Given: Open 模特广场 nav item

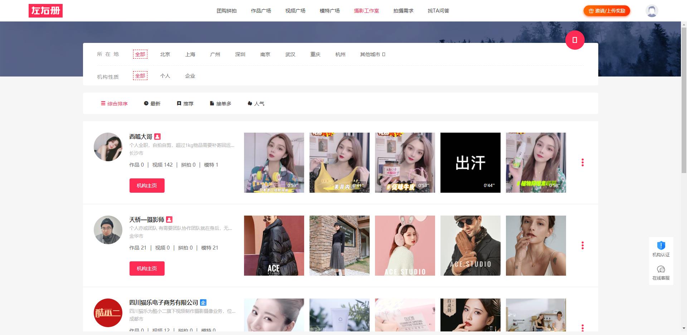Looking at the screenshot, I should point(330,11).
